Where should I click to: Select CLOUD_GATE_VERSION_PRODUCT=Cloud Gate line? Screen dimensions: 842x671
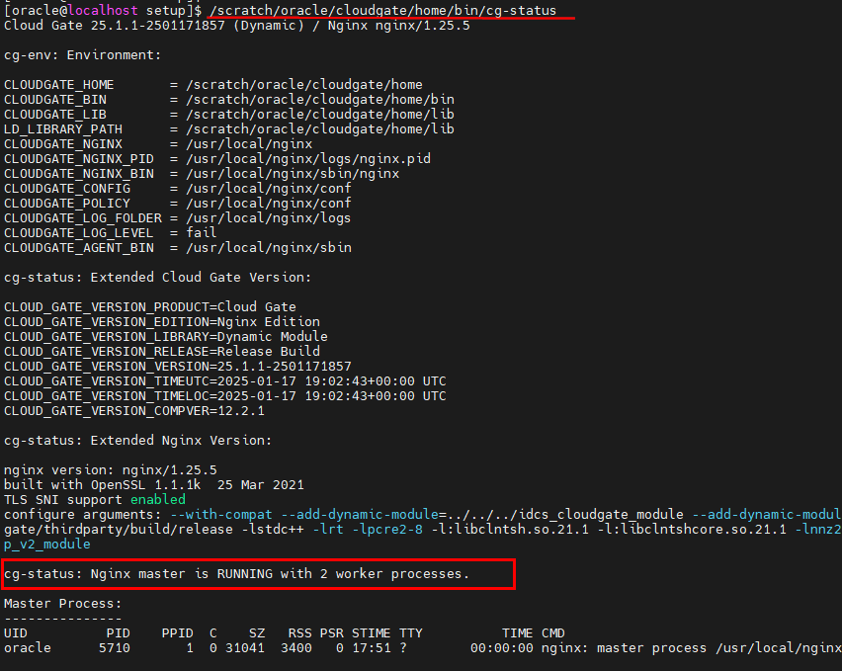[150, 307]
